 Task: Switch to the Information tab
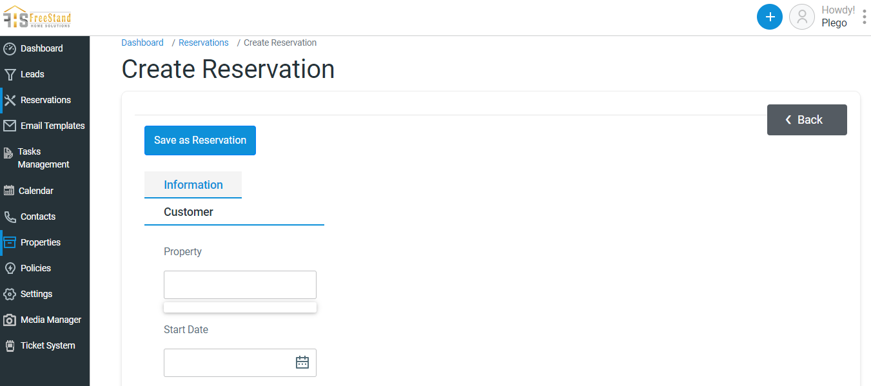[x=193, y=185]
